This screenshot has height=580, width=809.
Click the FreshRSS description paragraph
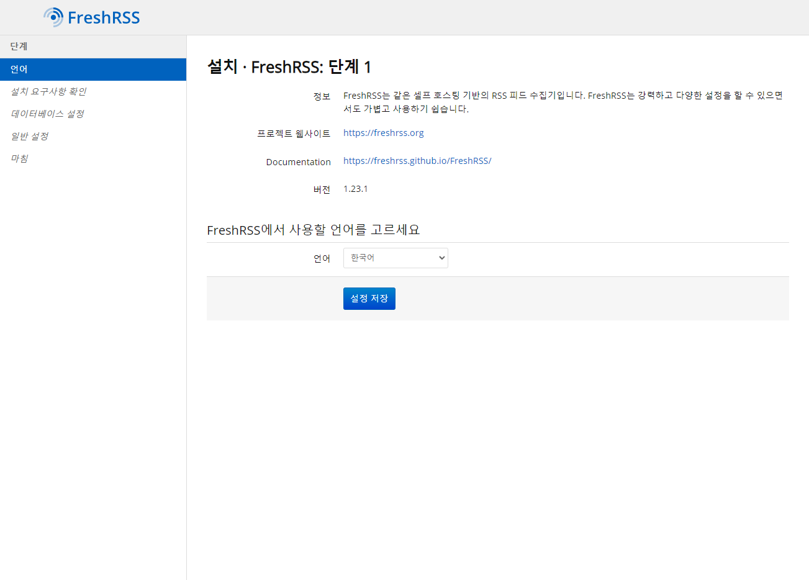tap(563, 102)
